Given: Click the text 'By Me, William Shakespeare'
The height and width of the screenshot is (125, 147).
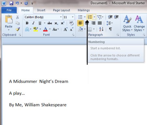Looking at the screenshot, I should pos(38,105).
